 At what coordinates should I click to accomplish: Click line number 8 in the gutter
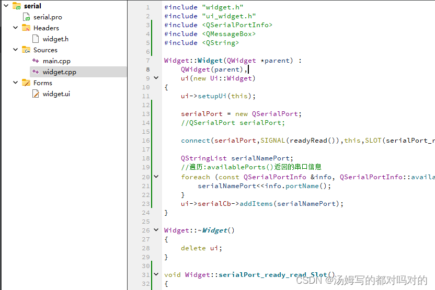148,69
